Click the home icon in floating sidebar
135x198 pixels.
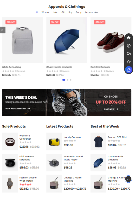[x=128, y=38]
